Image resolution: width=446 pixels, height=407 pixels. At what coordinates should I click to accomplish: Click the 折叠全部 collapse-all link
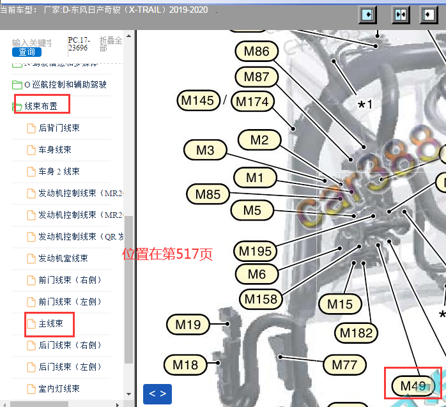pyautogui.click(x=111, y=44)
